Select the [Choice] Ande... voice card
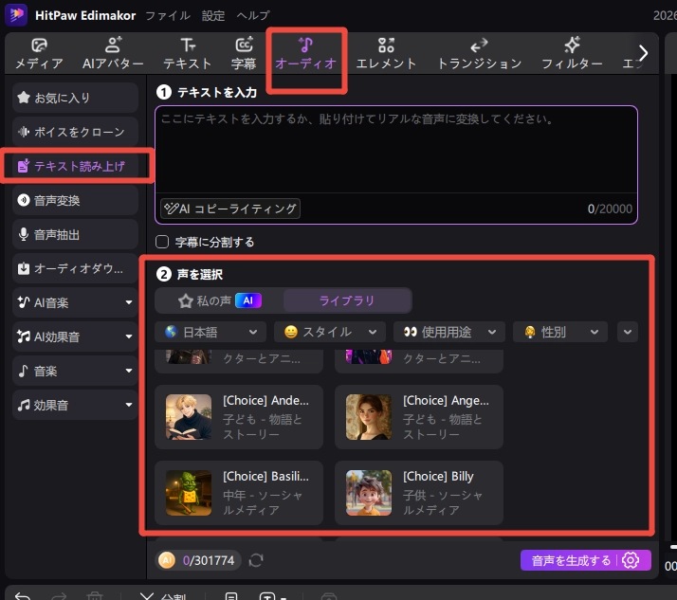 (x=239, y=417)
